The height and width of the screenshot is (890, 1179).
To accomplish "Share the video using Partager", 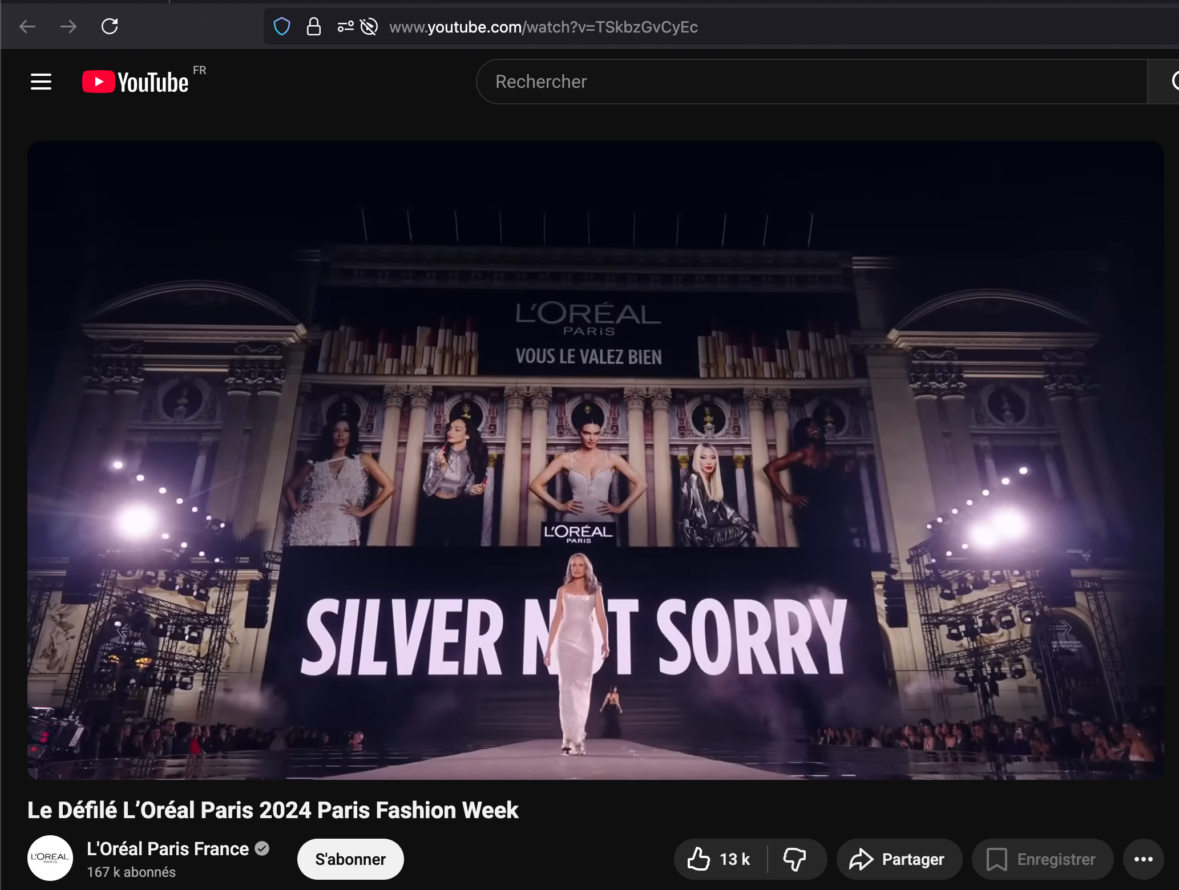I will pyautogui.click(x=898, y=859).
